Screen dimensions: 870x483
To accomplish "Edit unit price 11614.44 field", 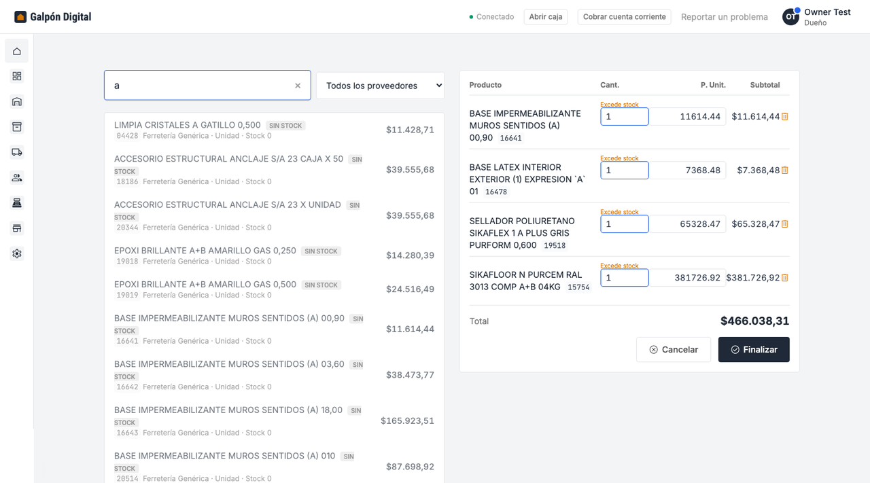I will point(688,117).
